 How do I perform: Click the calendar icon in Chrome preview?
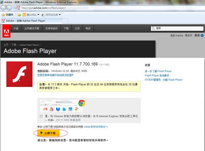click(x=70, y=109)
